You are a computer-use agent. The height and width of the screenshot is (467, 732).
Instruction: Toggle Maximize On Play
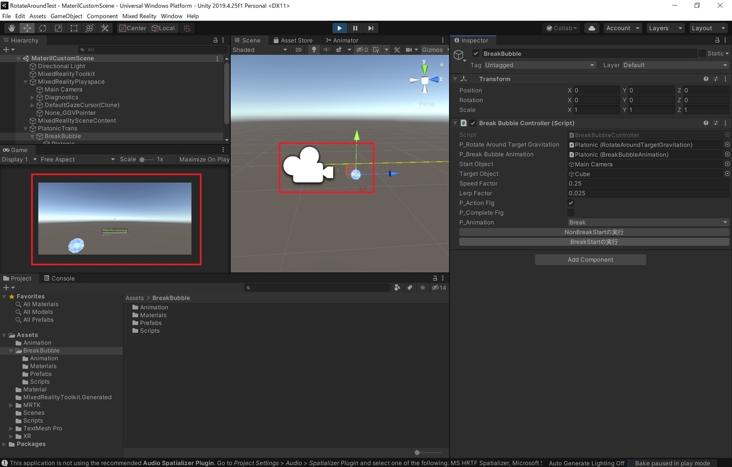coord(204,159)
